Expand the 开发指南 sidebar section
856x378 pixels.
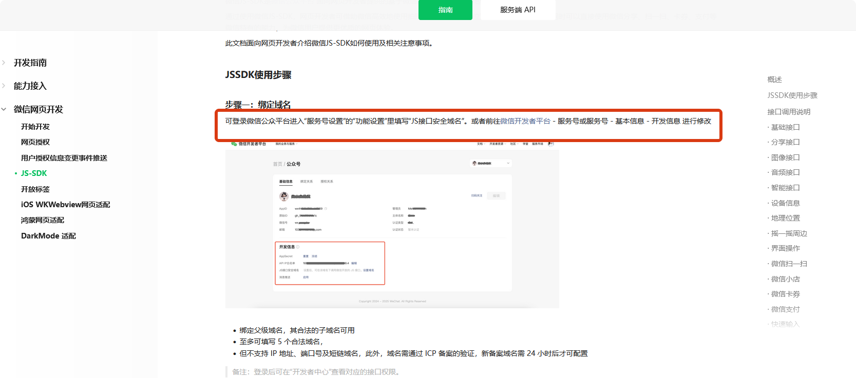[x=30, y=63]
